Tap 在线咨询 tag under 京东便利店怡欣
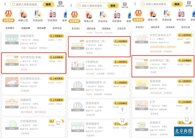This screenshot has height=138, width=195. click(25, 91)
